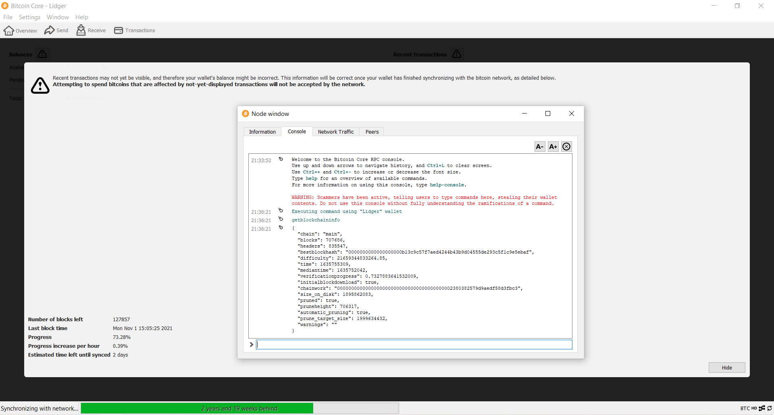Close the Node window
The width and height of the screenshot is (774, 415).
(572, 114)
